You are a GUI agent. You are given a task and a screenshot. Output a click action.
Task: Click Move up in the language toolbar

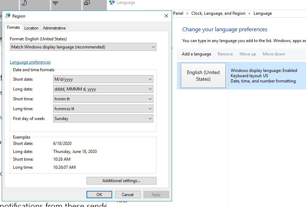coord(248,54)
